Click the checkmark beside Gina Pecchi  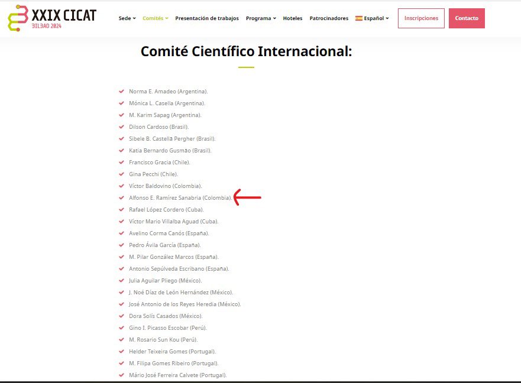coord(121,174)
